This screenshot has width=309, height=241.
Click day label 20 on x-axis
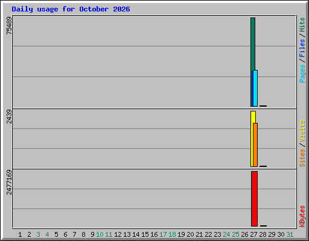tap(190, 234)
